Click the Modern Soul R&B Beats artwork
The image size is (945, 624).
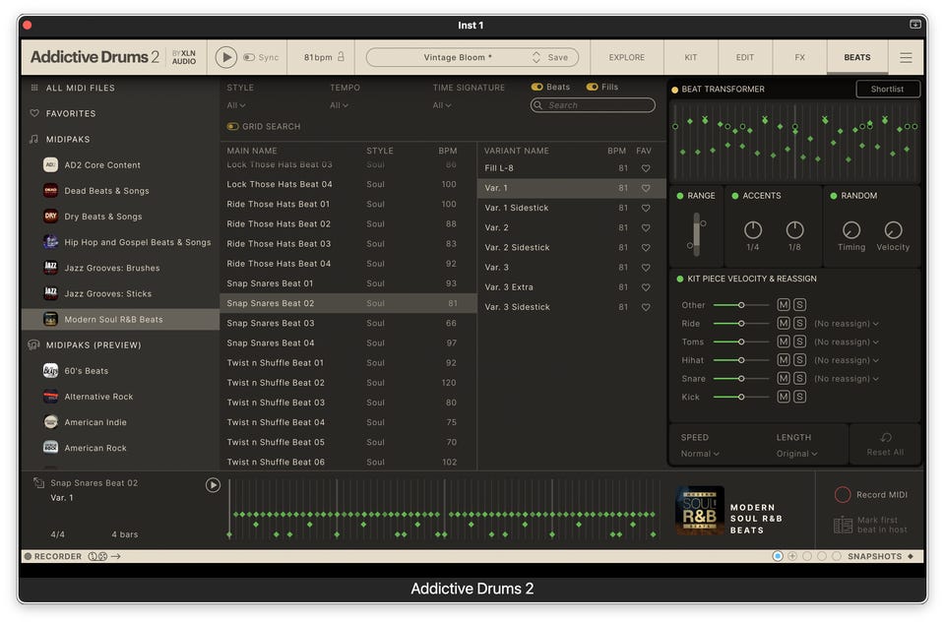(x=699, y=511)
